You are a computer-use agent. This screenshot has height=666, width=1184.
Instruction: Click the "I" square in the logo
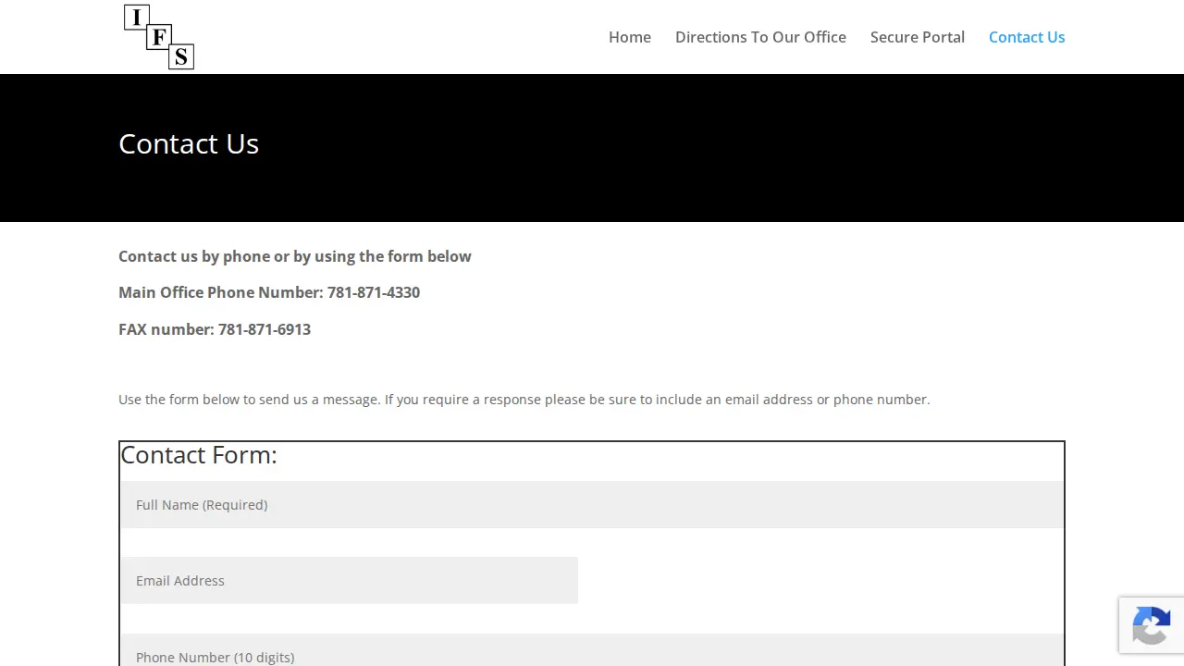click(136, 17)
